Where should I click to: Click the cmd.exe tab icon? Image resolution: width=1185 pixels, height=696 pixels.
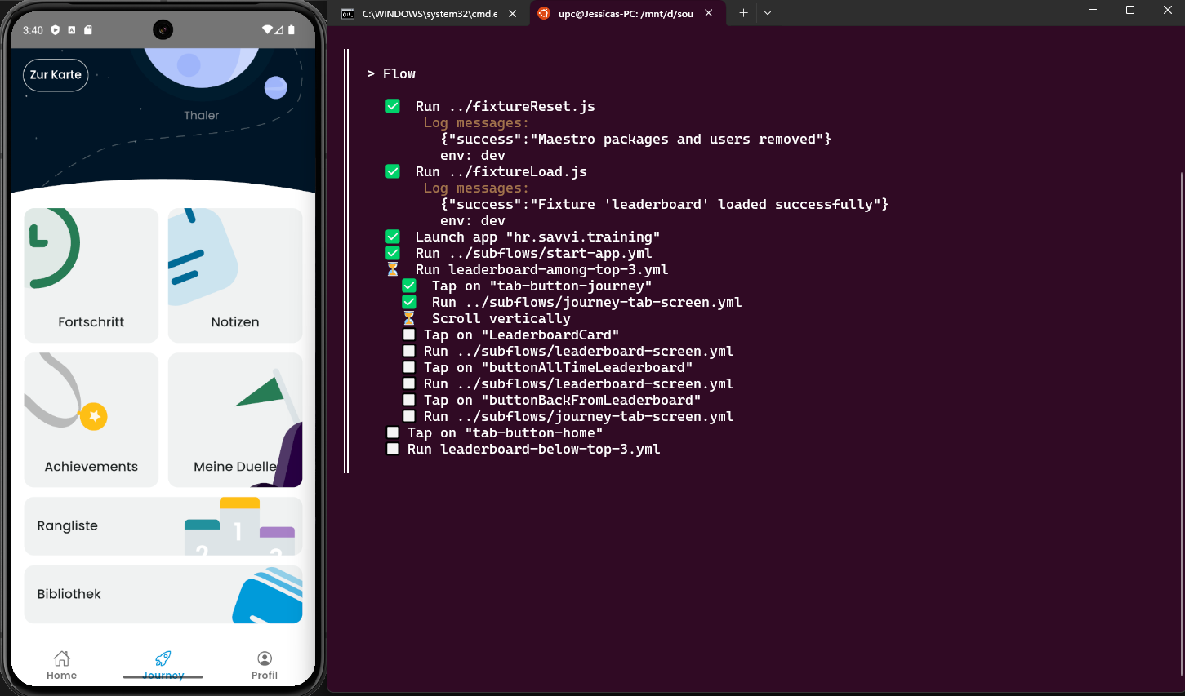tap(348, 13)
